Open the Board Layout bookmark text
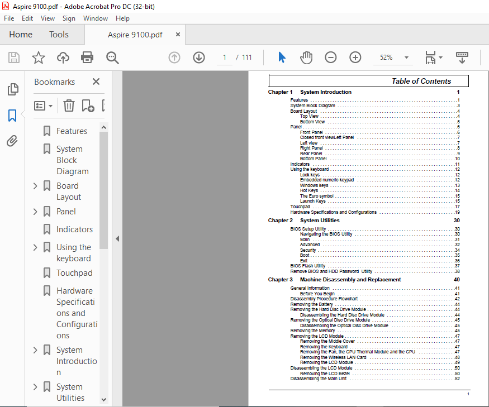Screen dimensions: 489x407 pos(69,191)
